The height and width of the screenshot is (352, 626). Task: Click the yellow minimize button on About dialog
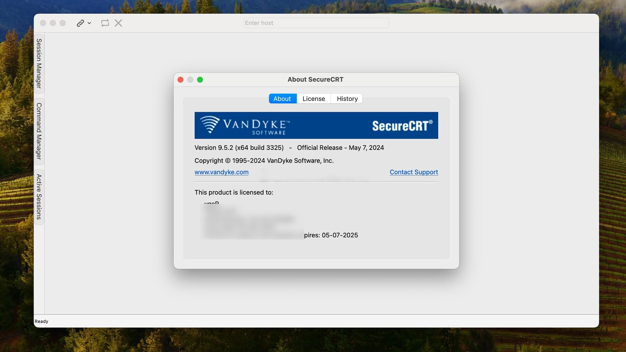click(190, 80)
